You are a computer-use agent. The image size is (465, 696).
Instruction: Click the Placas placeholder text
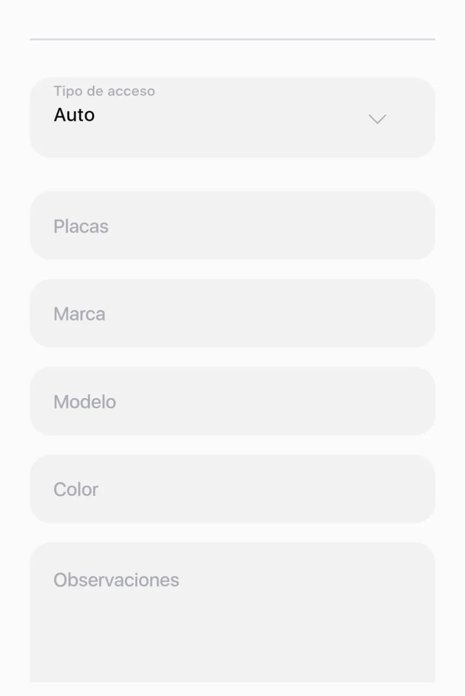[x=81, y=227]
